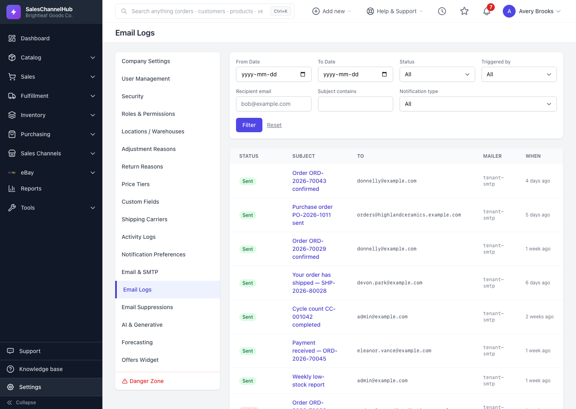Click the Add new plus icon

click(x=316, y=11)
